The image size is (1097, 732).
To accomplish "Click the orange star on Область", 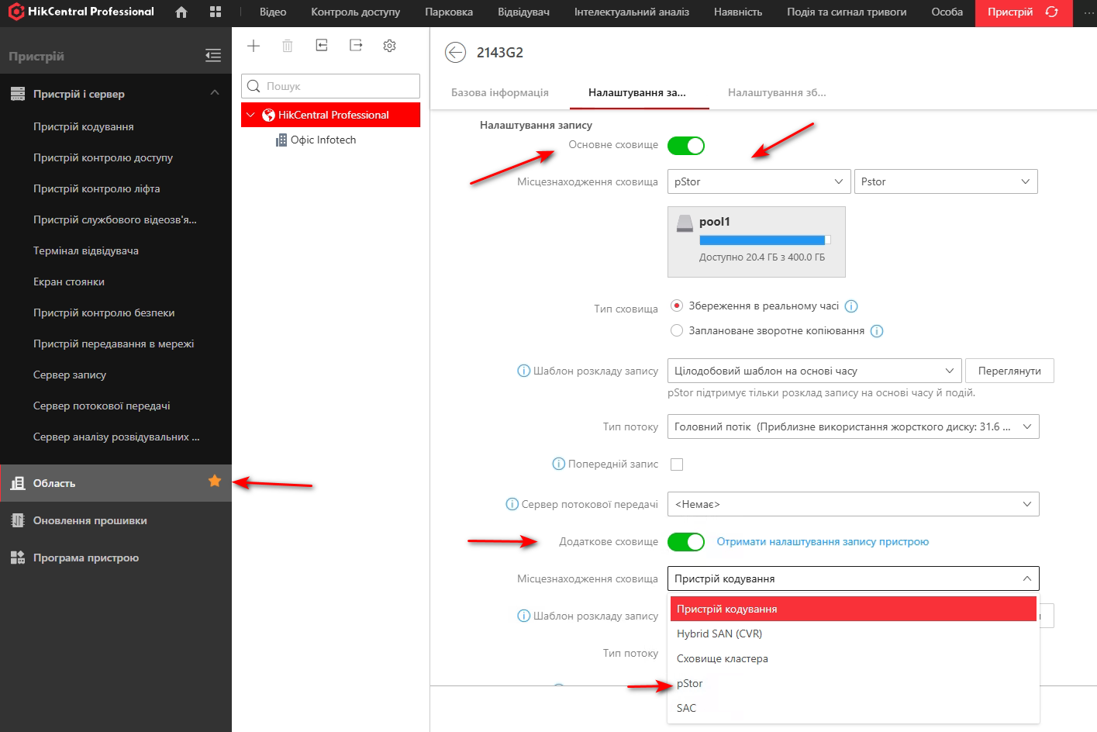I will coord(215,482).
